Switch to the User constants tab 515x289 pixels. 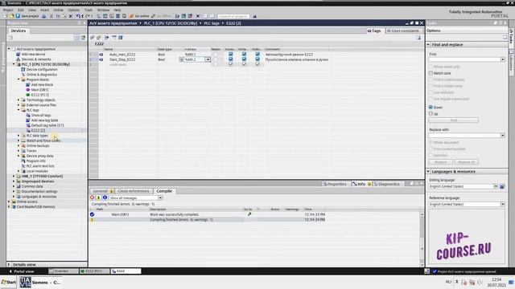(403, 31)
